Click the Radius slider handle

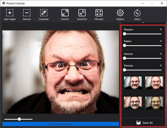coord(125,46)
